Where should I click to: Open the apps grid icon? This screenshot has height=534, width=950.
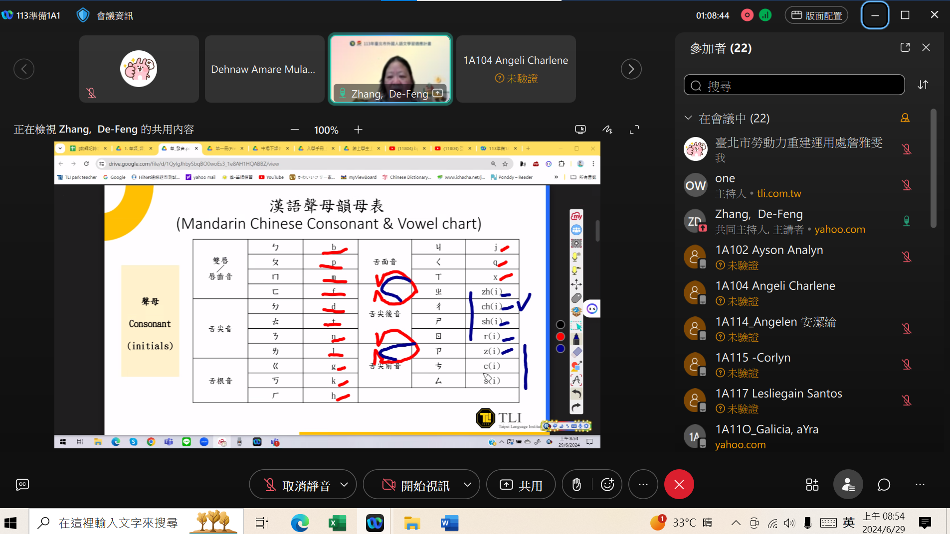click(812, 485)
